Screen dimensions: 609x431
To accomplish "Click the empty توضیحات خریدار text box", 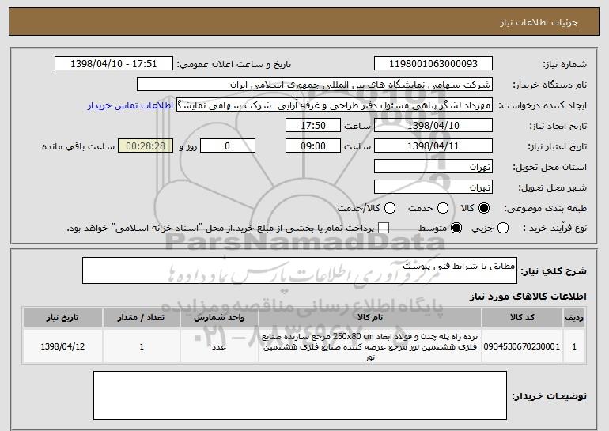I will click(x=300, y=395).
